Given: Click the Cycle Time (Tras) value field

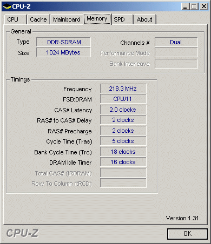Looking at the screenshot, I should 123,141.
